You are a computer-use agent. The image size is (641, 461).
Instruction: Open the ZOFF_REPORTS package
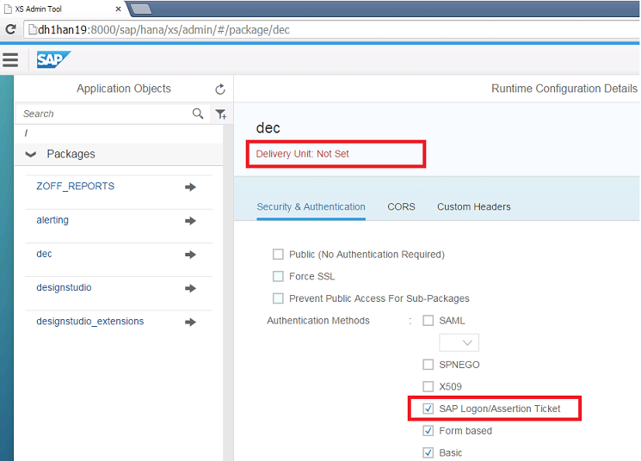tap(75, 186)
